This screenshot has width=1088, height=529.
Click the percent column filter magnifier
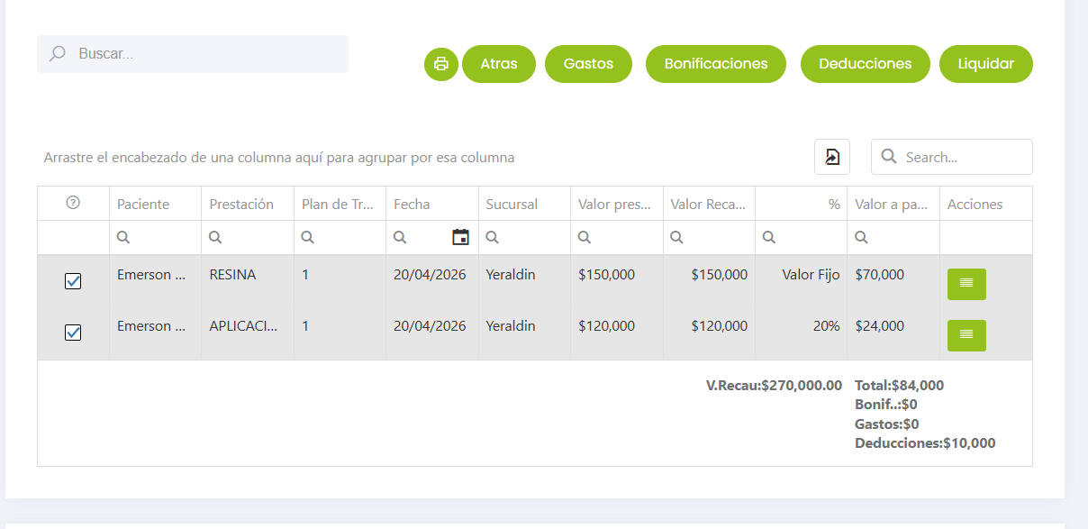768,237
